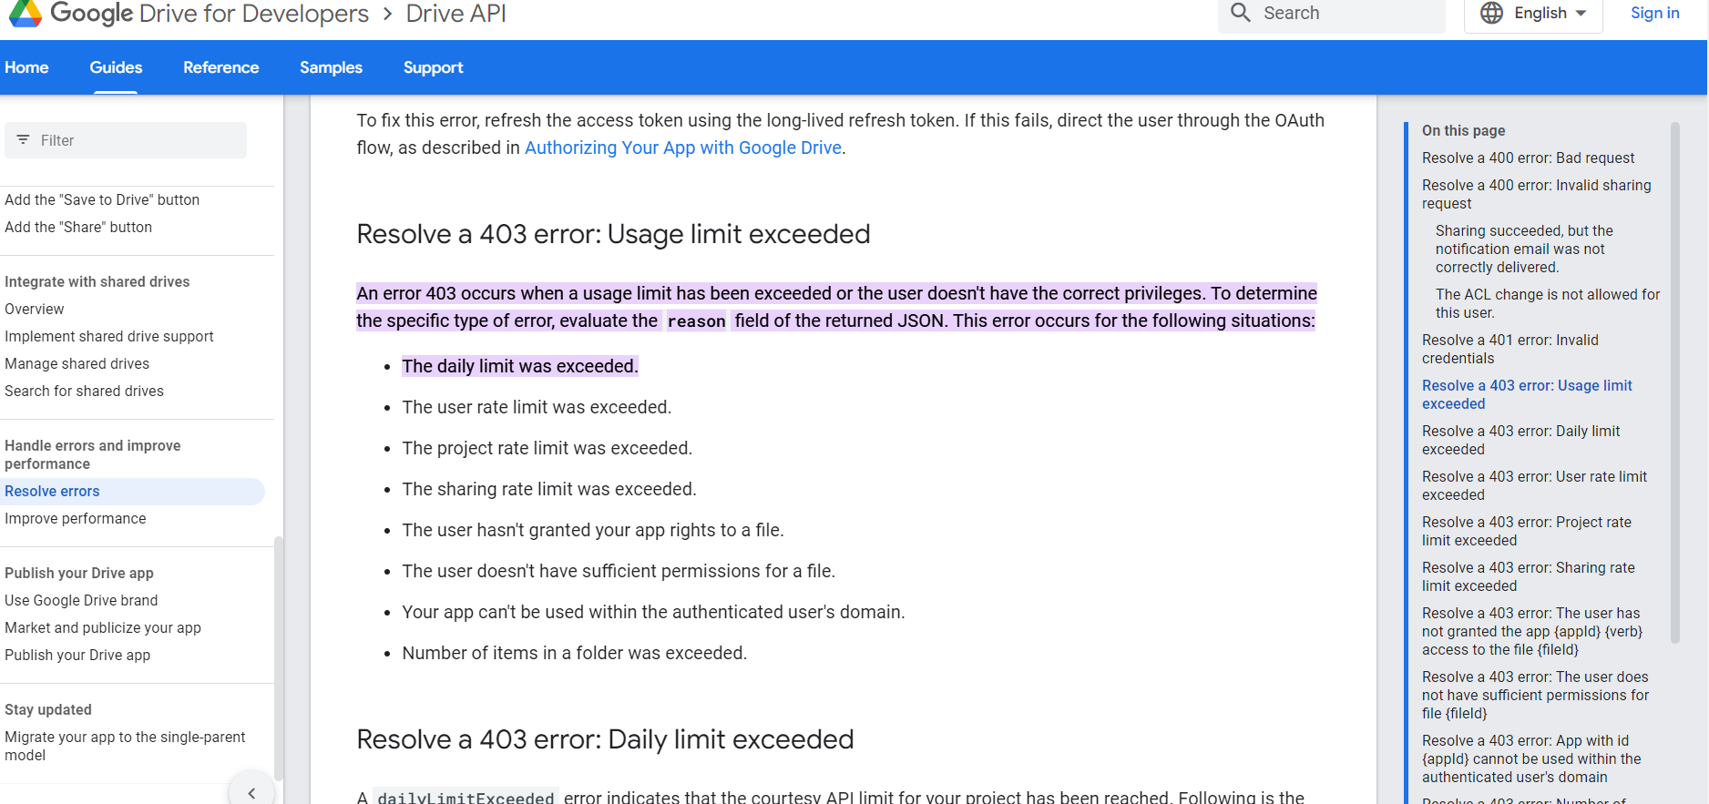Click "The daily limit was exceeded." bullet
This screenshot has width=1709, height=804.
520,366
